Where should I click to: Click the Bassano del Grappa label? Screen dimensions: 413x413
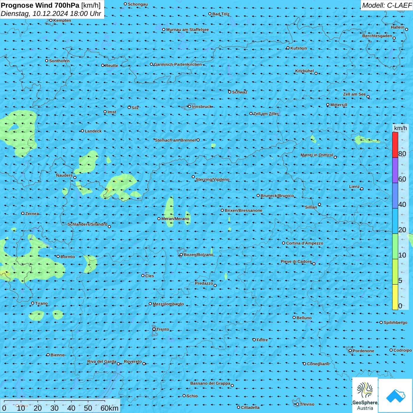pyautogui.click(x=210, y=383)
